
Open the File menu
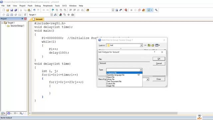3,6
